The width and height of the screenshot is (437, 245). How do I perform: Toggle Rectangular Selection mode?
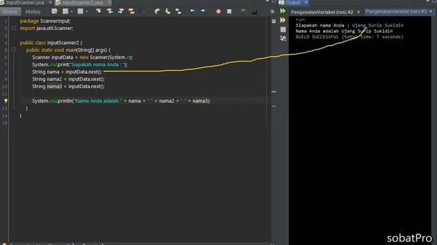click(x=142, y=11)
